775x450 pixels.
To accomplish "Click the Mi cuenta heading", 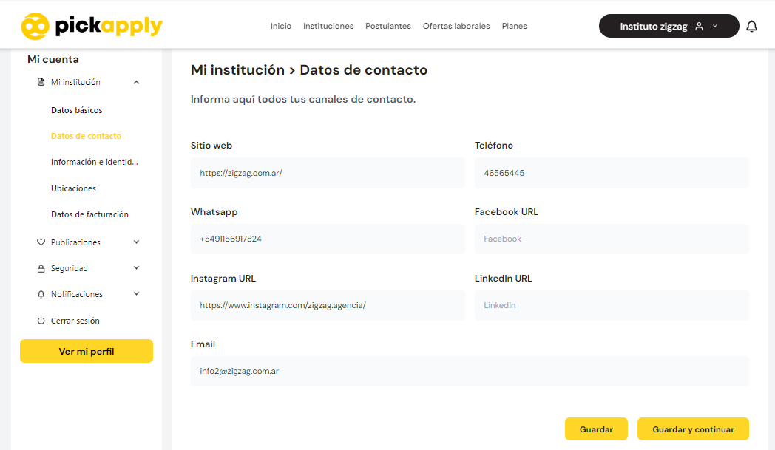I will tap(53, 59).
